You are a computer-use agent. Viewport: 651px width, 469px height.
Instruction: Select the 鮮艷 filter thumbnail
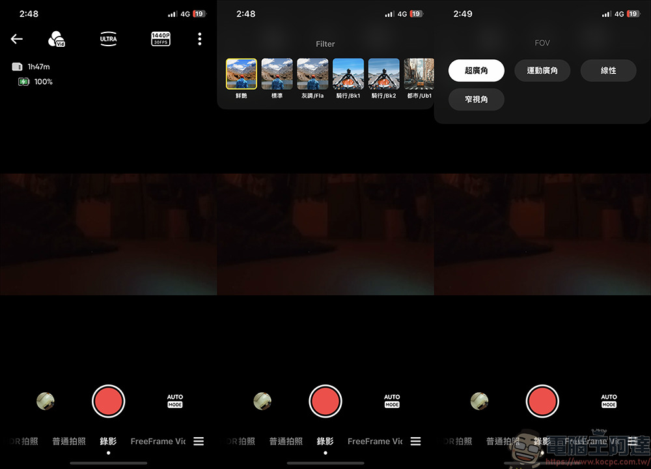click(241, 74)
